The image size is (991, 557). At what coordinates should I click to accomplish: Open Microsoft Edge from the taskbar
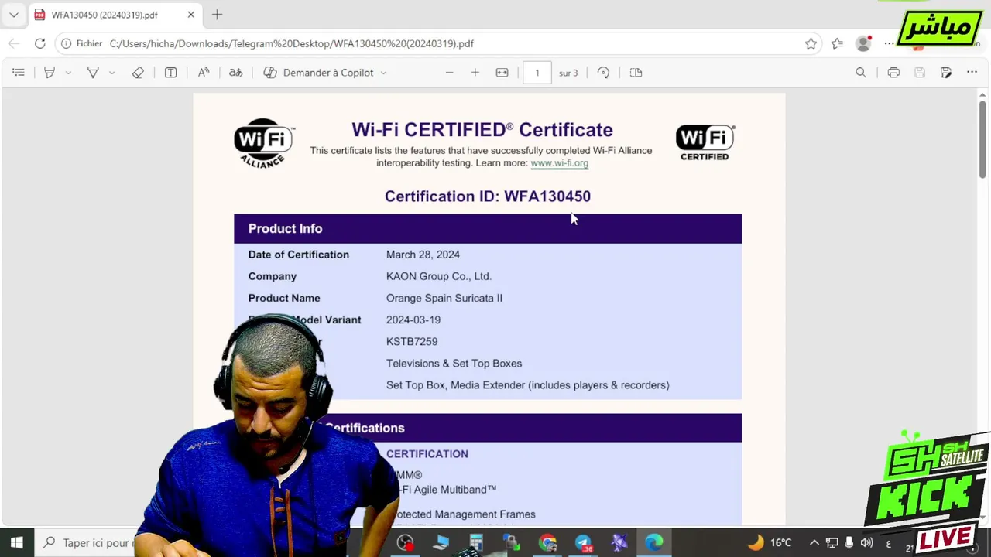[x=654, y=542]
